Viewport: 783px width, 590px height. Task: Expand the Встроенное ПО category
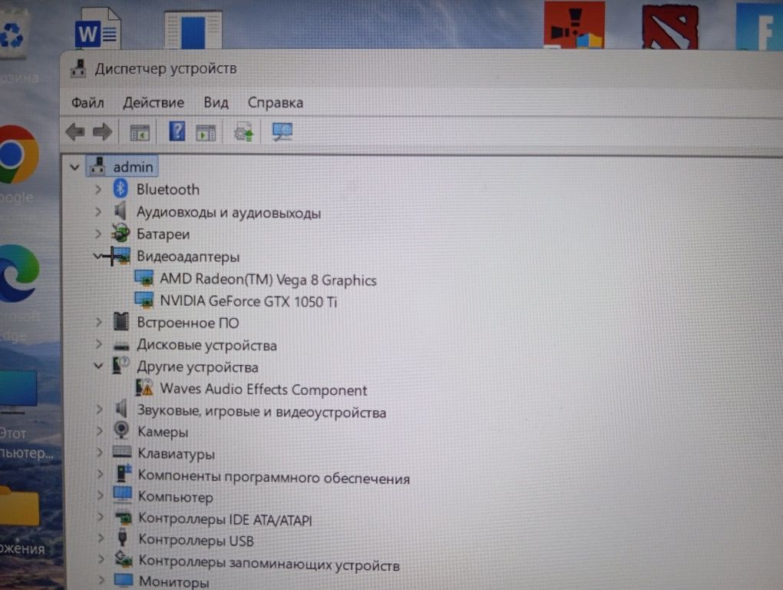[99, 322]
